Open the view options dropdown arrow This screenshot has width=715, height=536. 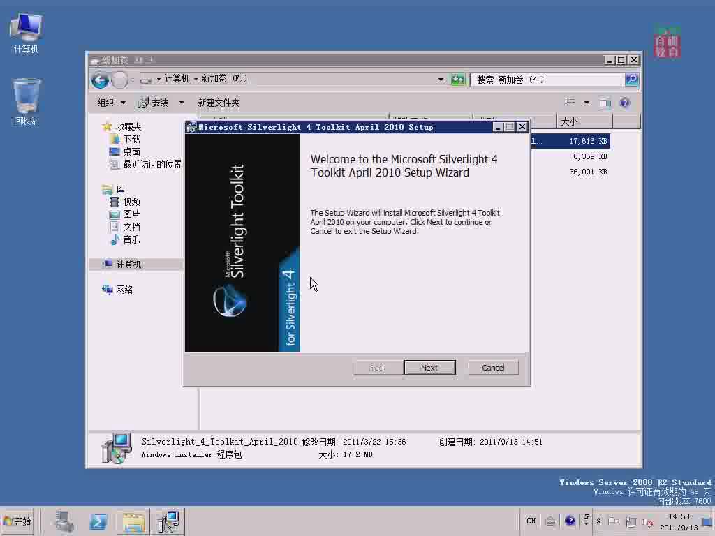[x=587, y=103]
